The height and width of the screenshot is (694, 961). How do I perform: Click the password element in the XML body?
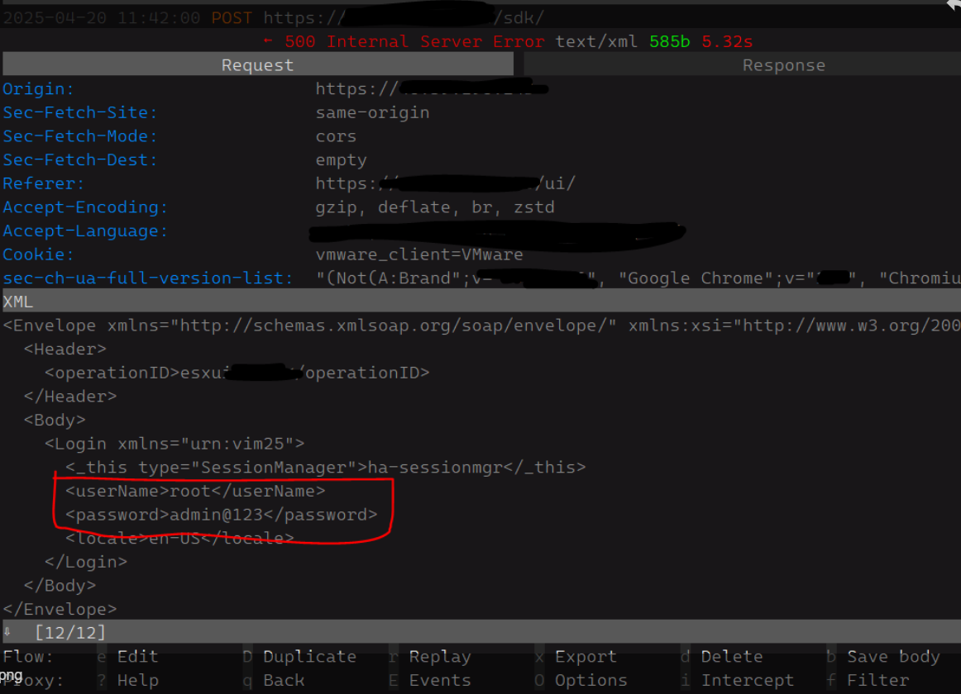click(x=221, y=515)
